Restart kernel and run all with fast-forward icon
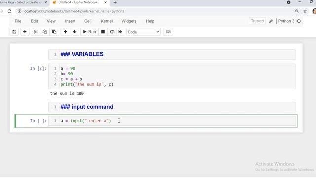Image resolution: width=316 pixels, height=178 pixels. pos(120,32)
